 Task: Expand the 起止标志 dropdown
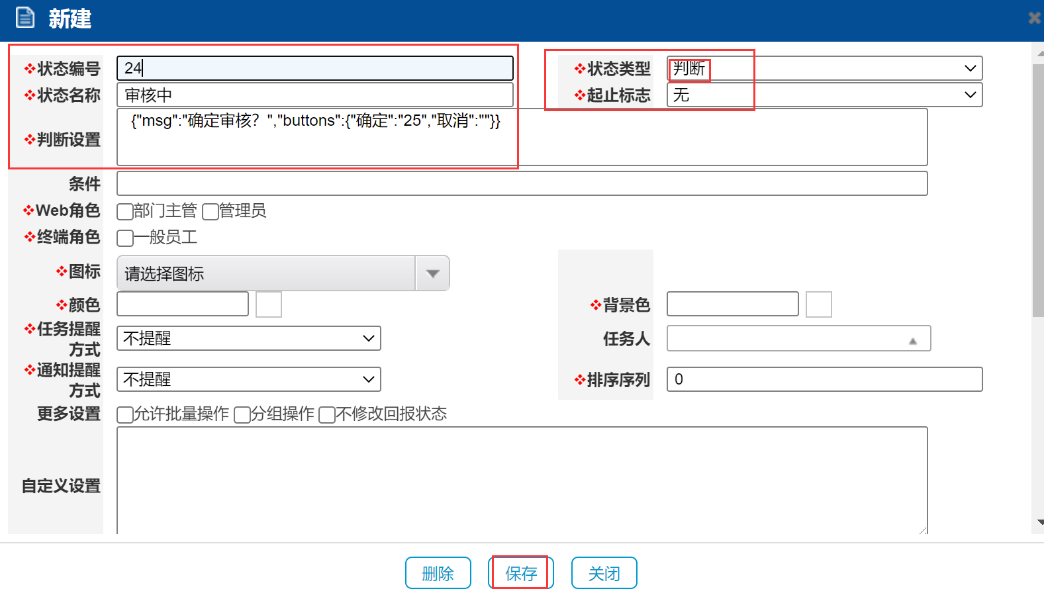pyautogui.click(x=824, y=95)
